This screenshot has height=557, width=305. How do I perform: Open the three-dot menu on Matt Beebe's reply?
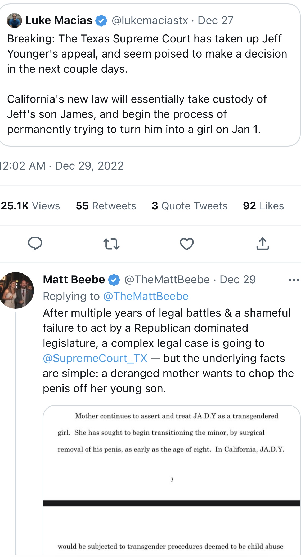(x=294, y=280)
